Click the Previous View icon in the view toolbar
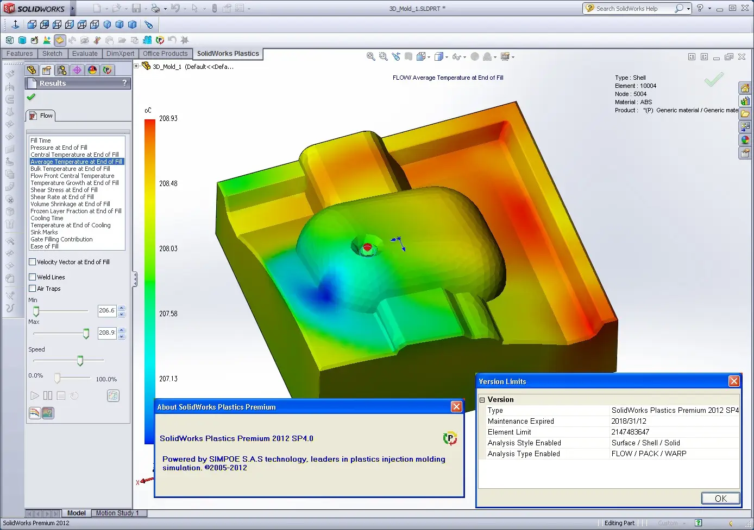Viewport: 754px width, 530px height. click(396, 56)
